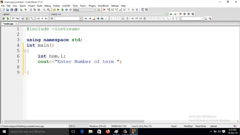Open Find with the magnifier icon
This screenshot has width=240, height=135.
[x=44, y=10]
